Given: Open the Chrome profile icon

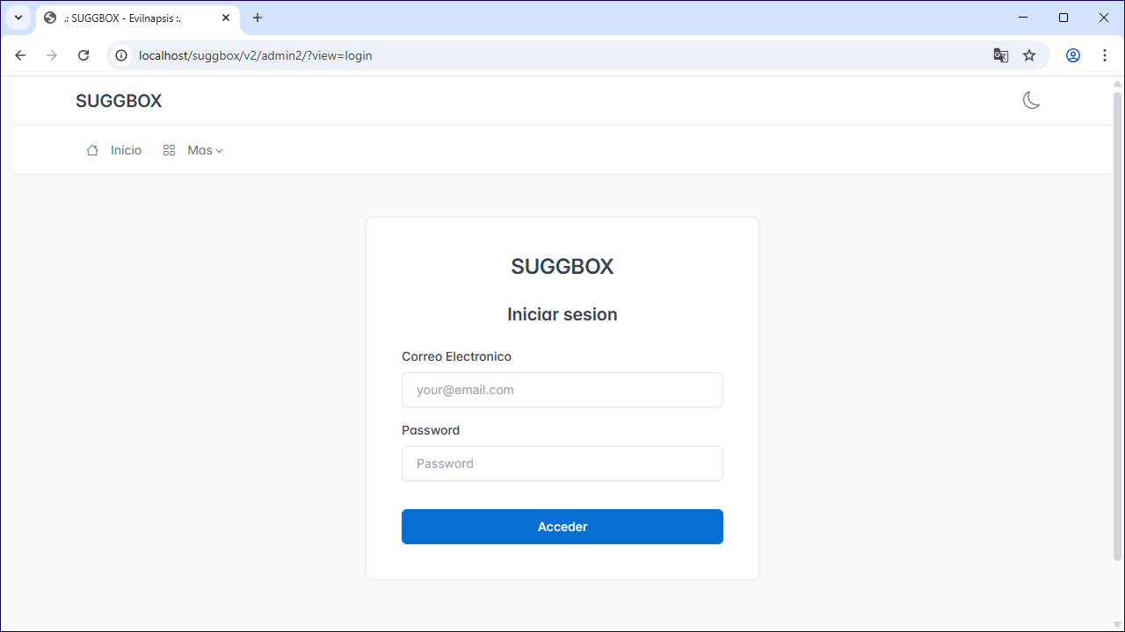Looking at the screenshot, I should pos(1073,55).
